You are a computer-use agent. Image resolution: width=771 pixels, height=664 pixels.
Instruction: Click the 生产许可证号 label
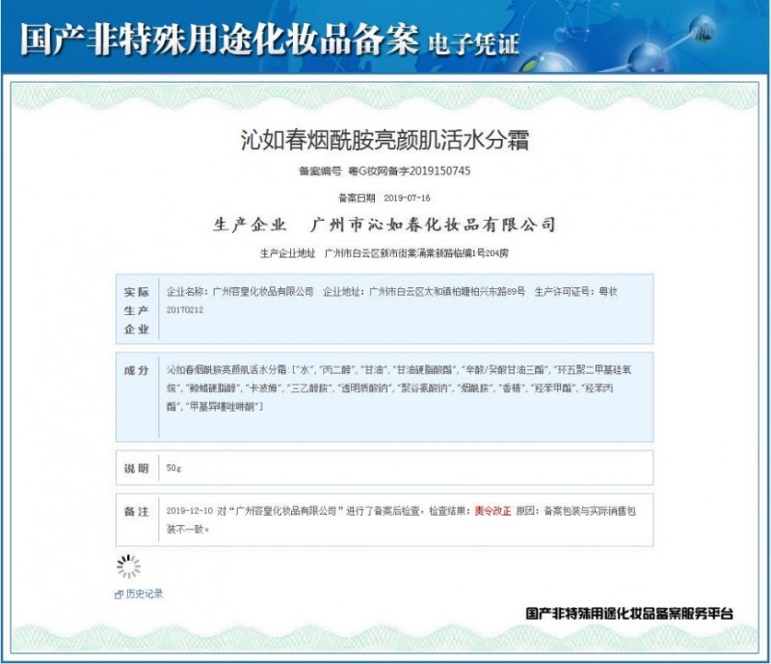pos(562,292)
